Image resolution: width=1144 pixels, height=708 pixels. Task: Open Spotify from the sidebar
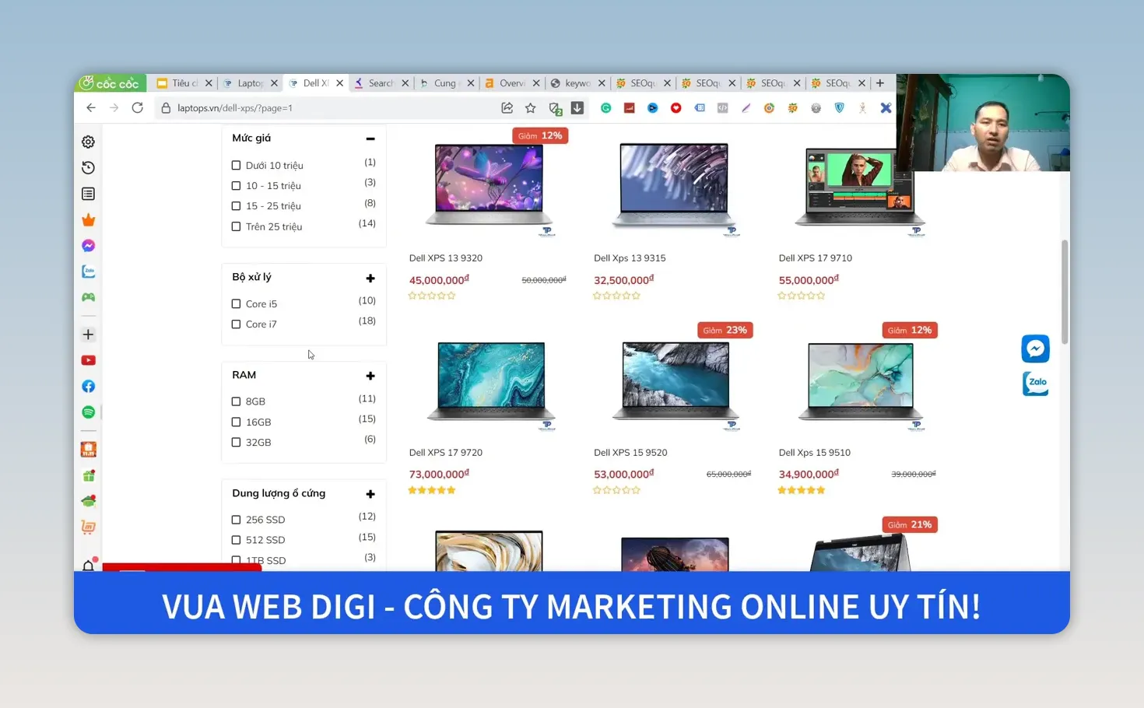89,412
